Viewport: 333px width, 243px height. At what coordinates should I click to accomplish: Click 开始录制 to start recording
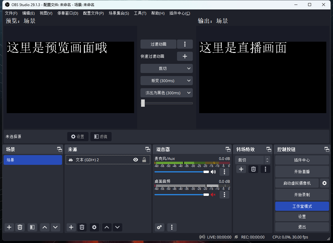[x=302, y=195]
